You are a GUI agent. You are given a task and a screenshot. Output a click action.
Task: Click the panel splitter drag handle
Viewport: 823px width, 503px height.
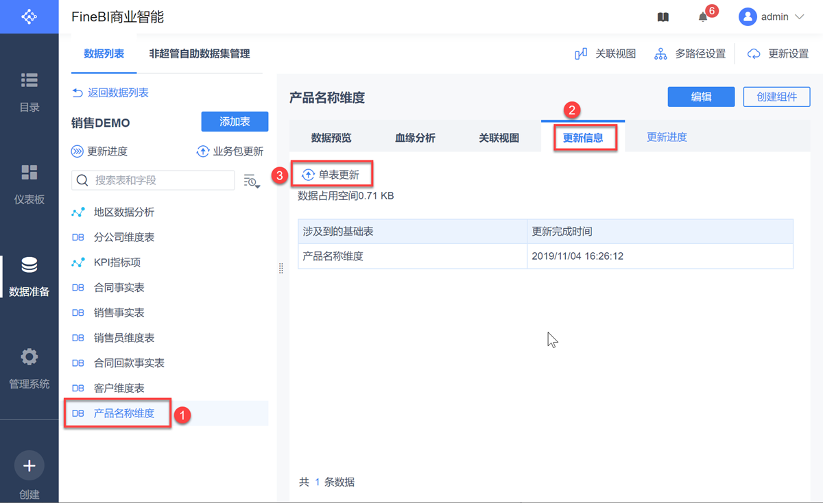[x=281, y=269]
